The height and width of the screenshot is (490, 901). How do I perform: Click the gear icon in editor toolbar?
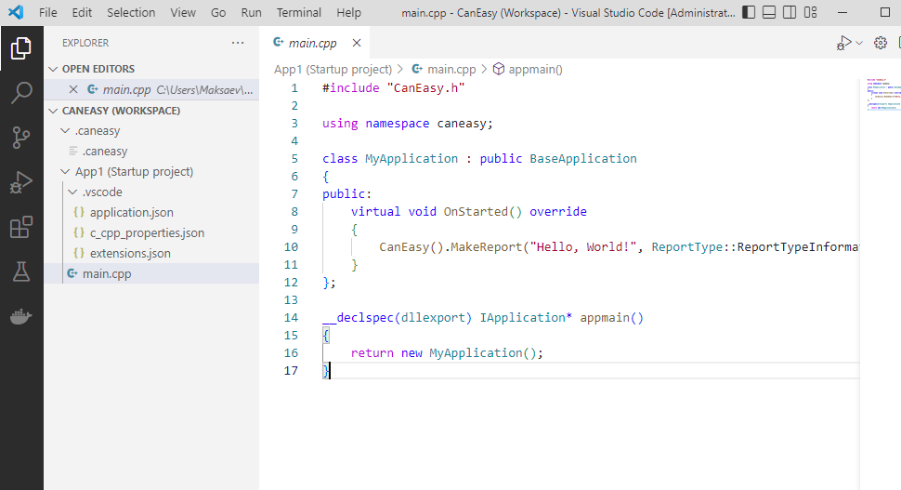(x=881, y=43)
